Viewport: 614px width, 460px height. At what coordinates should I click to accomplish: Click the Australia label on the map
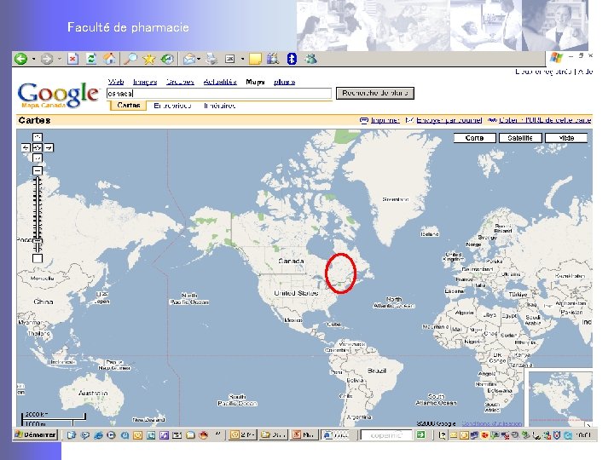(93, 393)
